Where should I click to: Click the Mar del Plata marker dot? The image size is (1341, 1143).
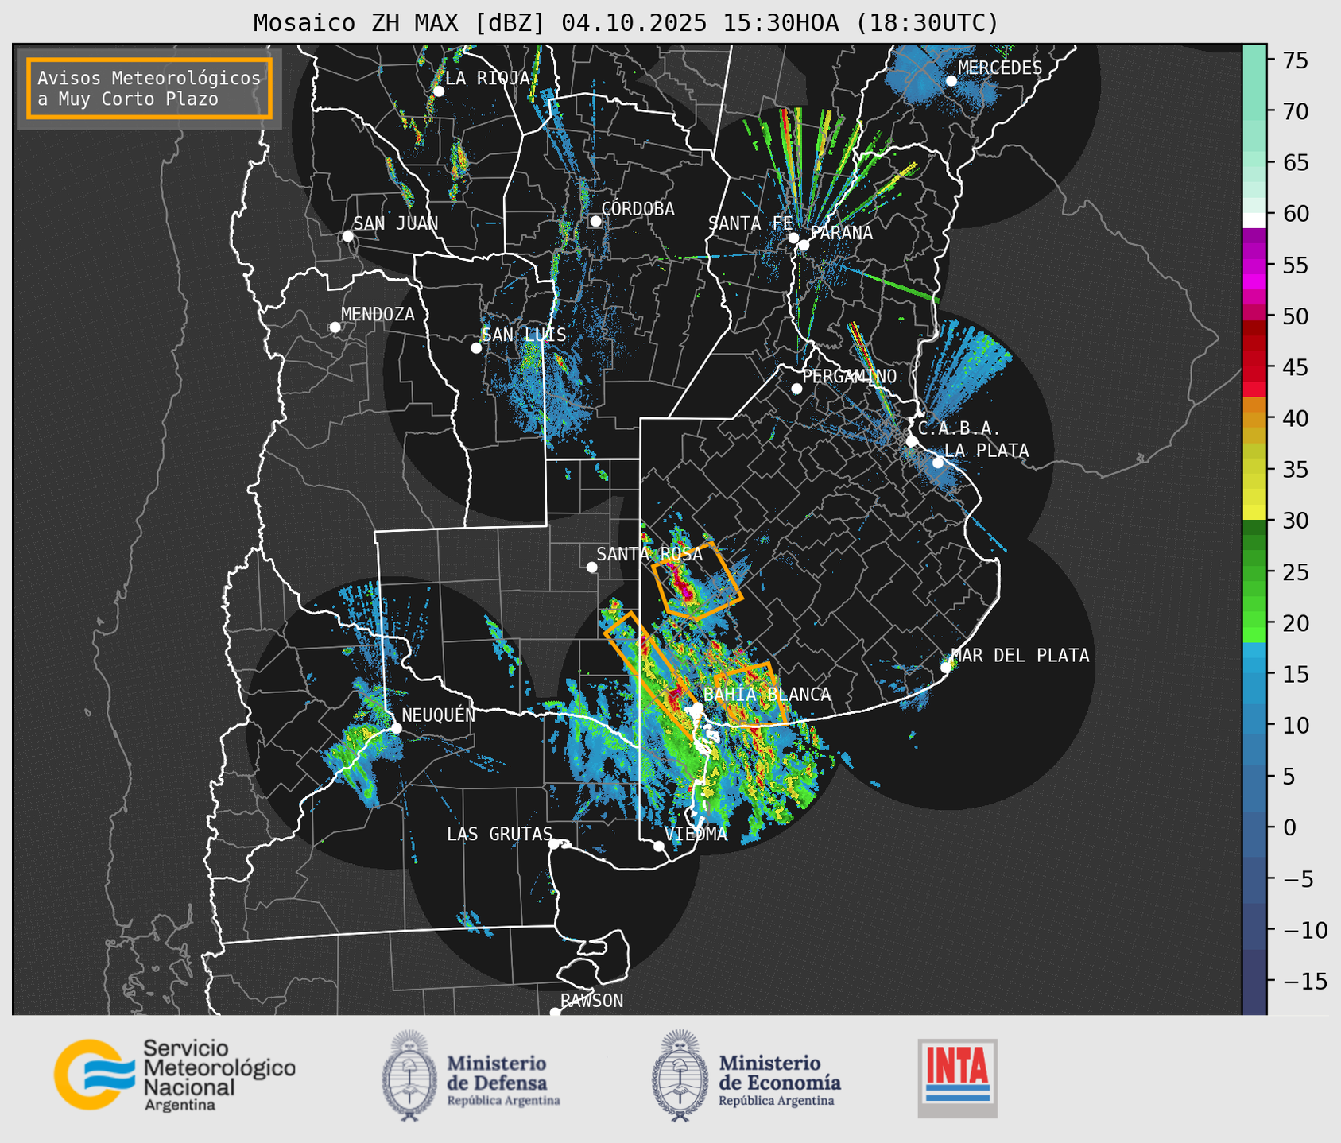(946, 667)
